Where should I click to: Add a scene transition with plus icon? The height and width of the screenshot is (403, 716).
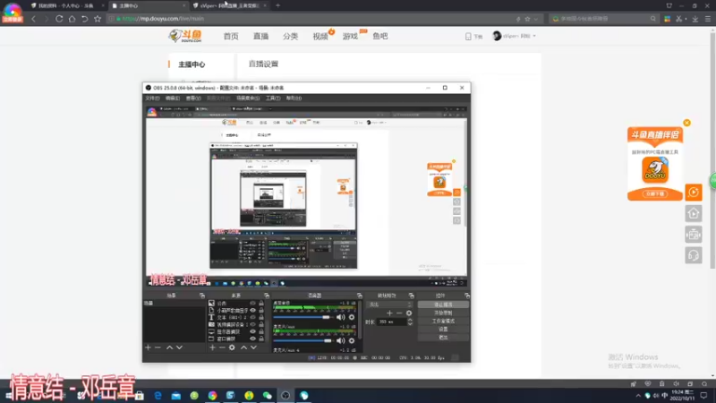389,313
